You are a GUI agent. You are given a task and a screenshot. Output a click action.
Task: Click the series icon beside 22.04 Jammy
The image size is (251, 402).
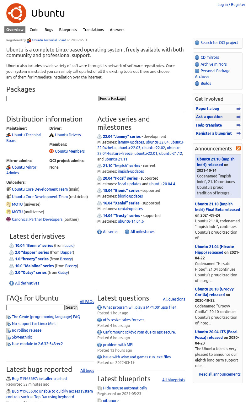point(99,137)
